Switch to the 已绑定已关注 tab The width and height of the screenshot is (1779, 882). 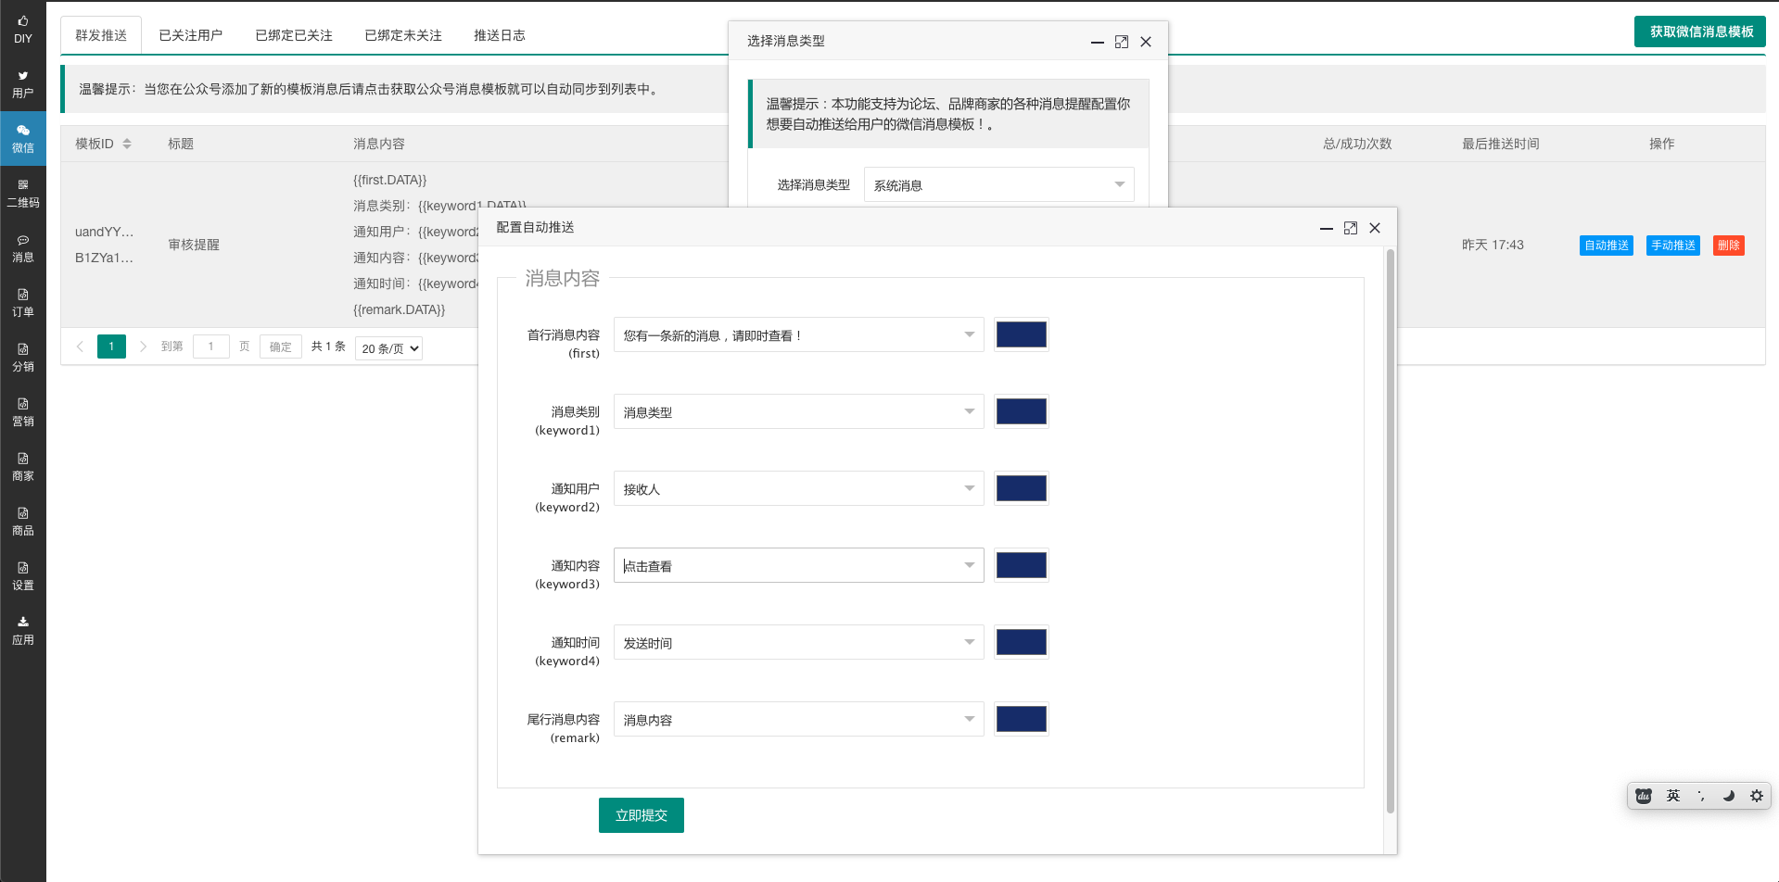tap(294, 35)
